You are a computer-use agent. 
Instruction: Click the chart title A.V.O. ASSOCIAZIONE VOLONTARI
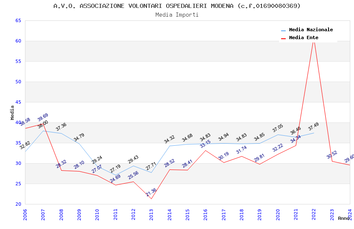click(177, 6)
